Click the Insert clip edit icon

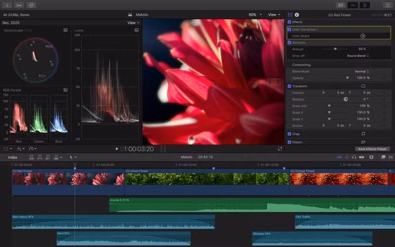click(39, 157)
